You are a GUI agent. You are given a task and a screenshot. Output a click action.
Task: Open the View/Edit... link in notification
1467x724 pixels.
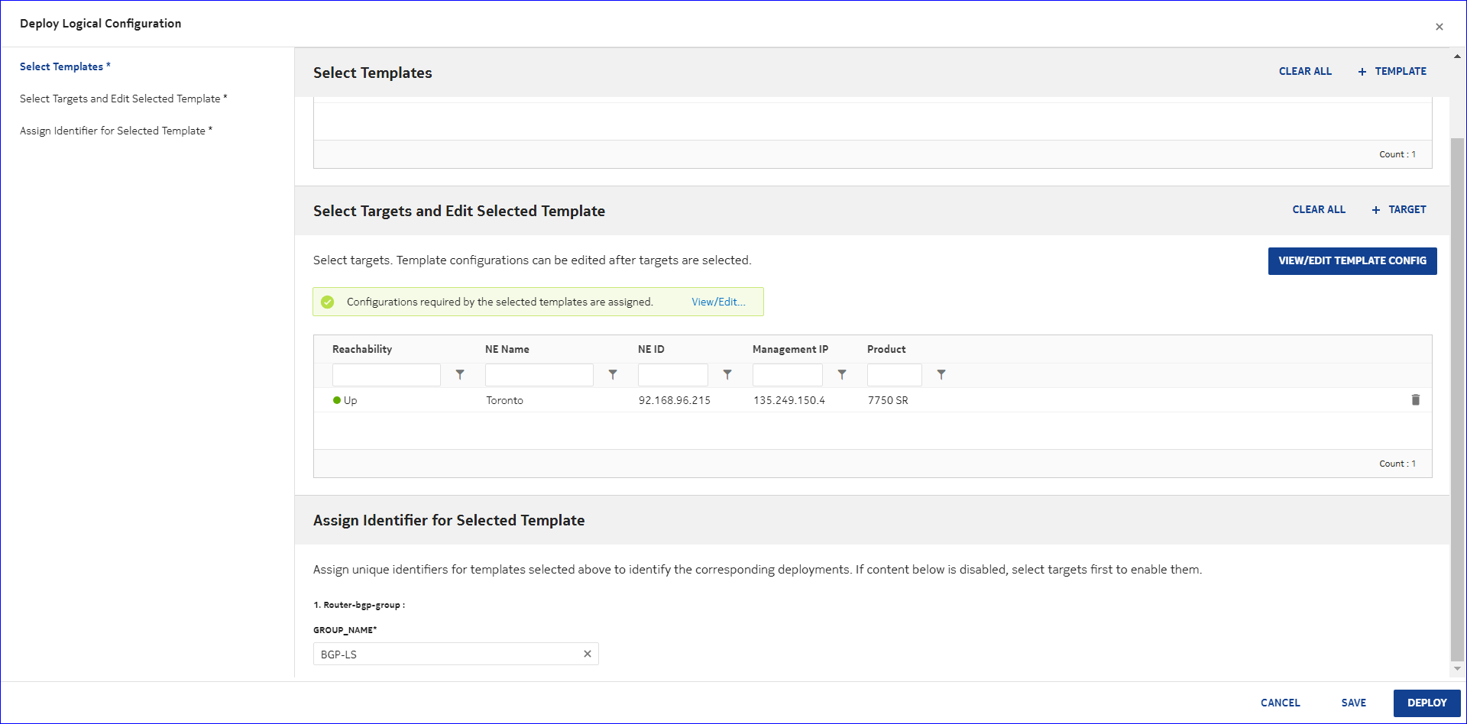[x=718, y=302]
